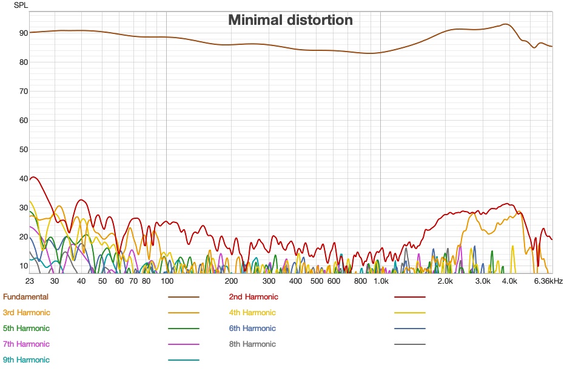Toggle the 8th Harmonic legend label
Viewport: 567px width, 371px height.
(x=252, y=344)
